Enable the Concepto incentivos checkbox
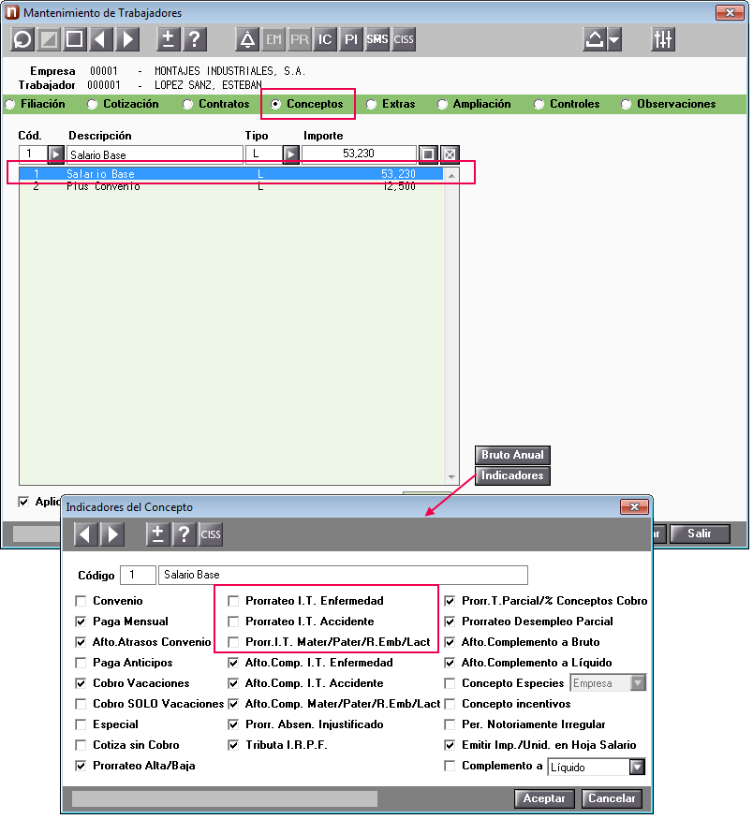 [450, 704]
